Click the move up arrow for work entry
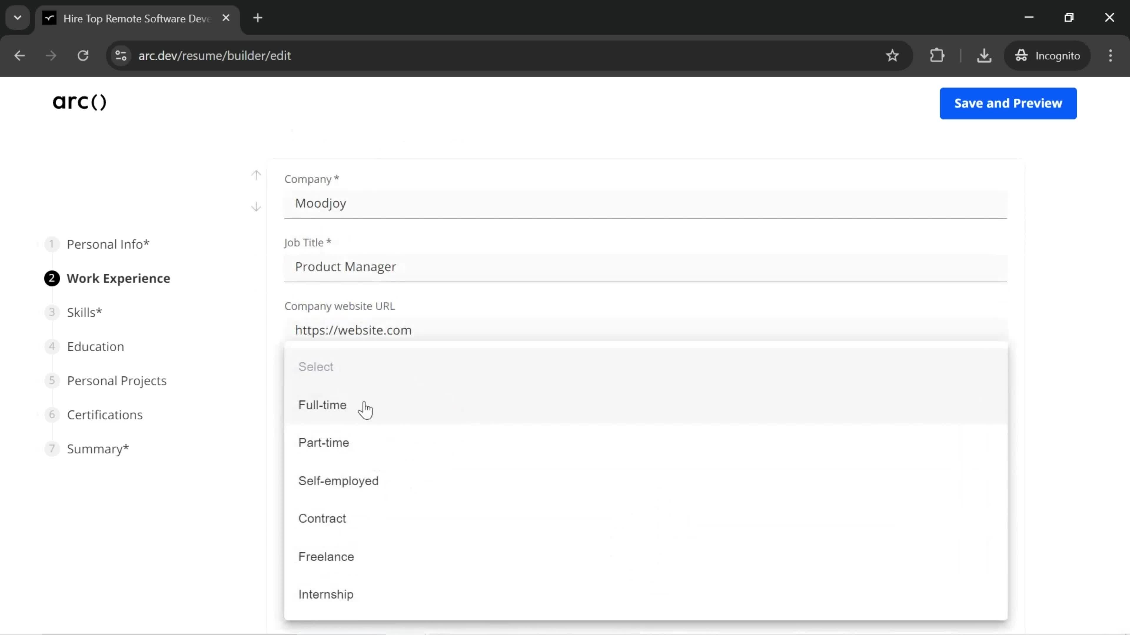 pyautogui.click(x=257, y=174)
